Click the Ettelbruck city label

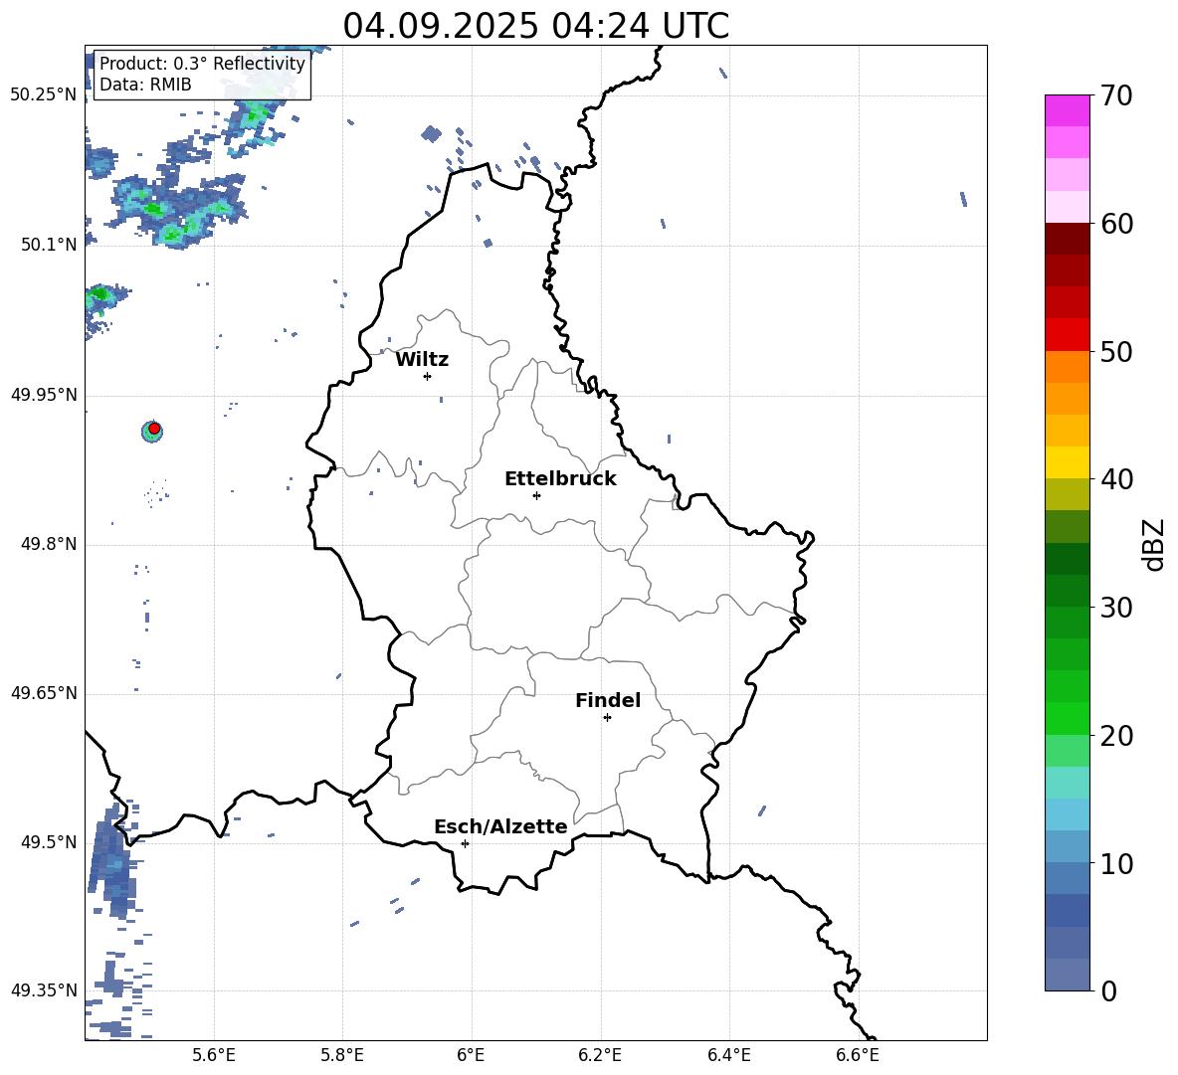click(x=560, y=479)
